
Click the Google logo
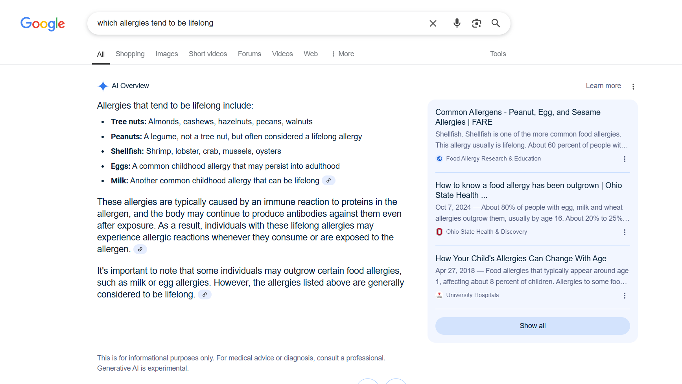[x=42, y=24]
